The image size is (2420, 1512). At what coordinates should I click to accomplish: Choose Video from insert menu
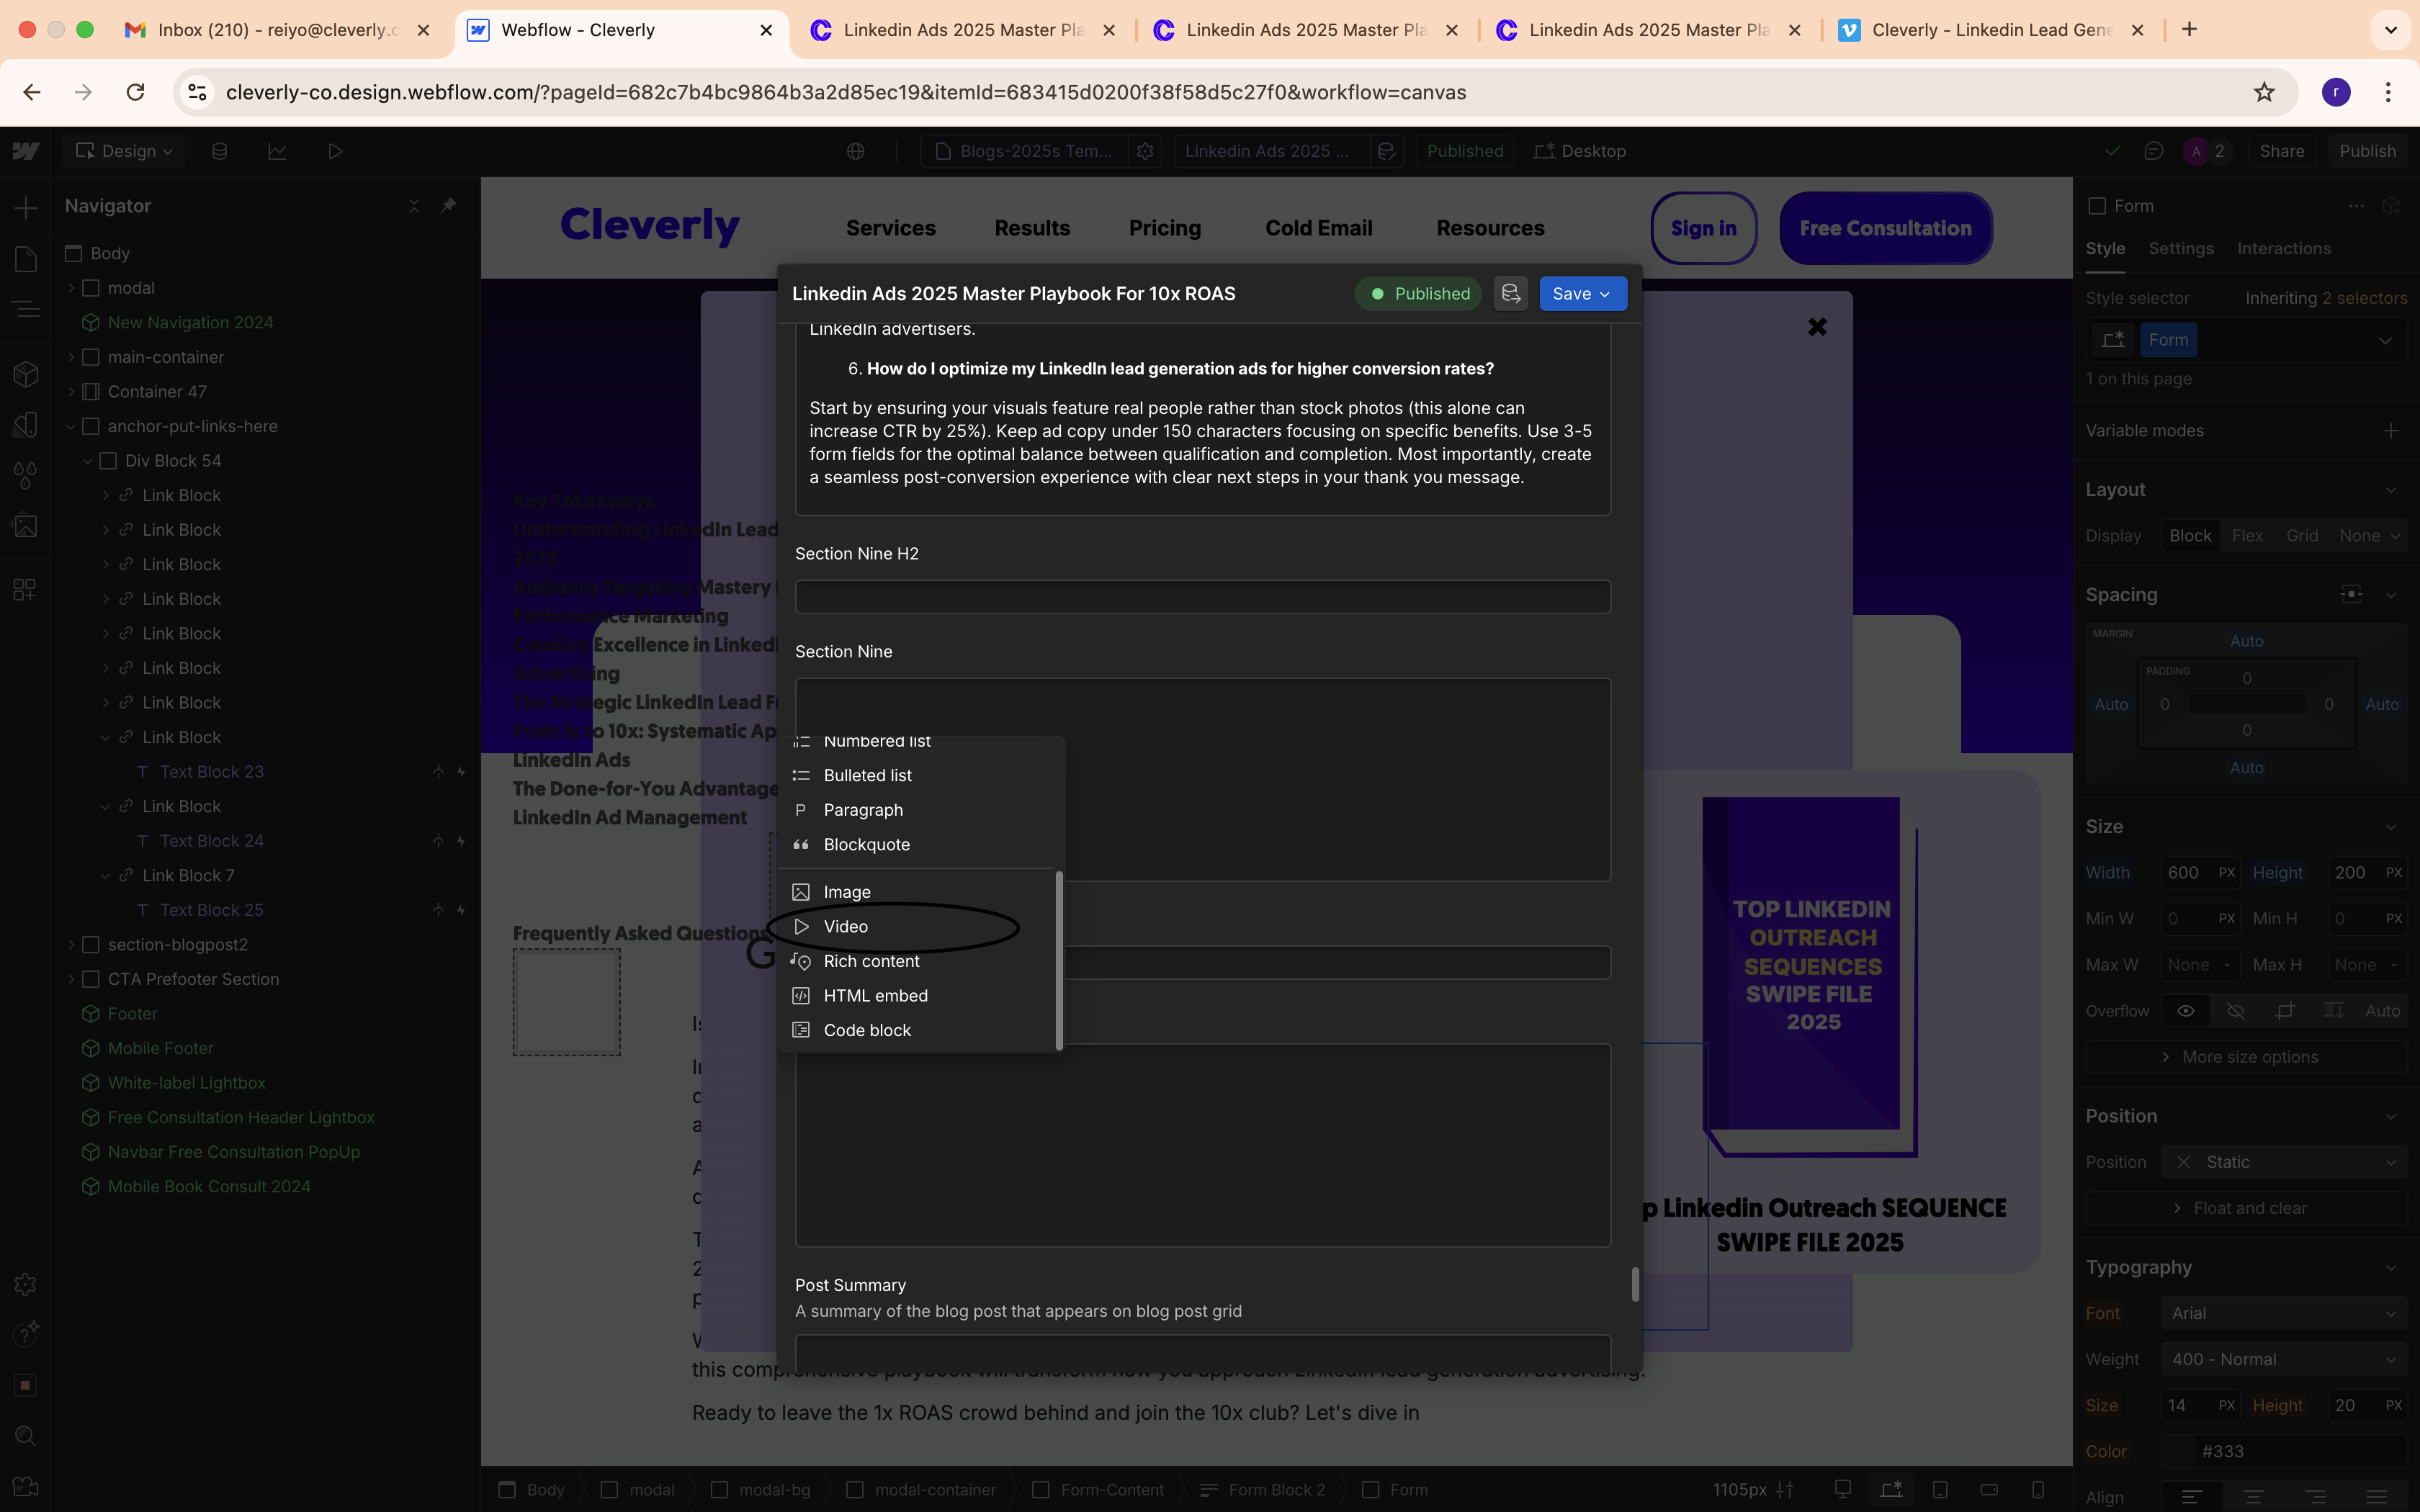click(845, 927)
